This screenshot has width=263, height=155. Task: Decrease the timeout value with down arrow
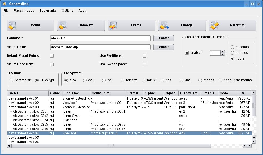point(222,54)
